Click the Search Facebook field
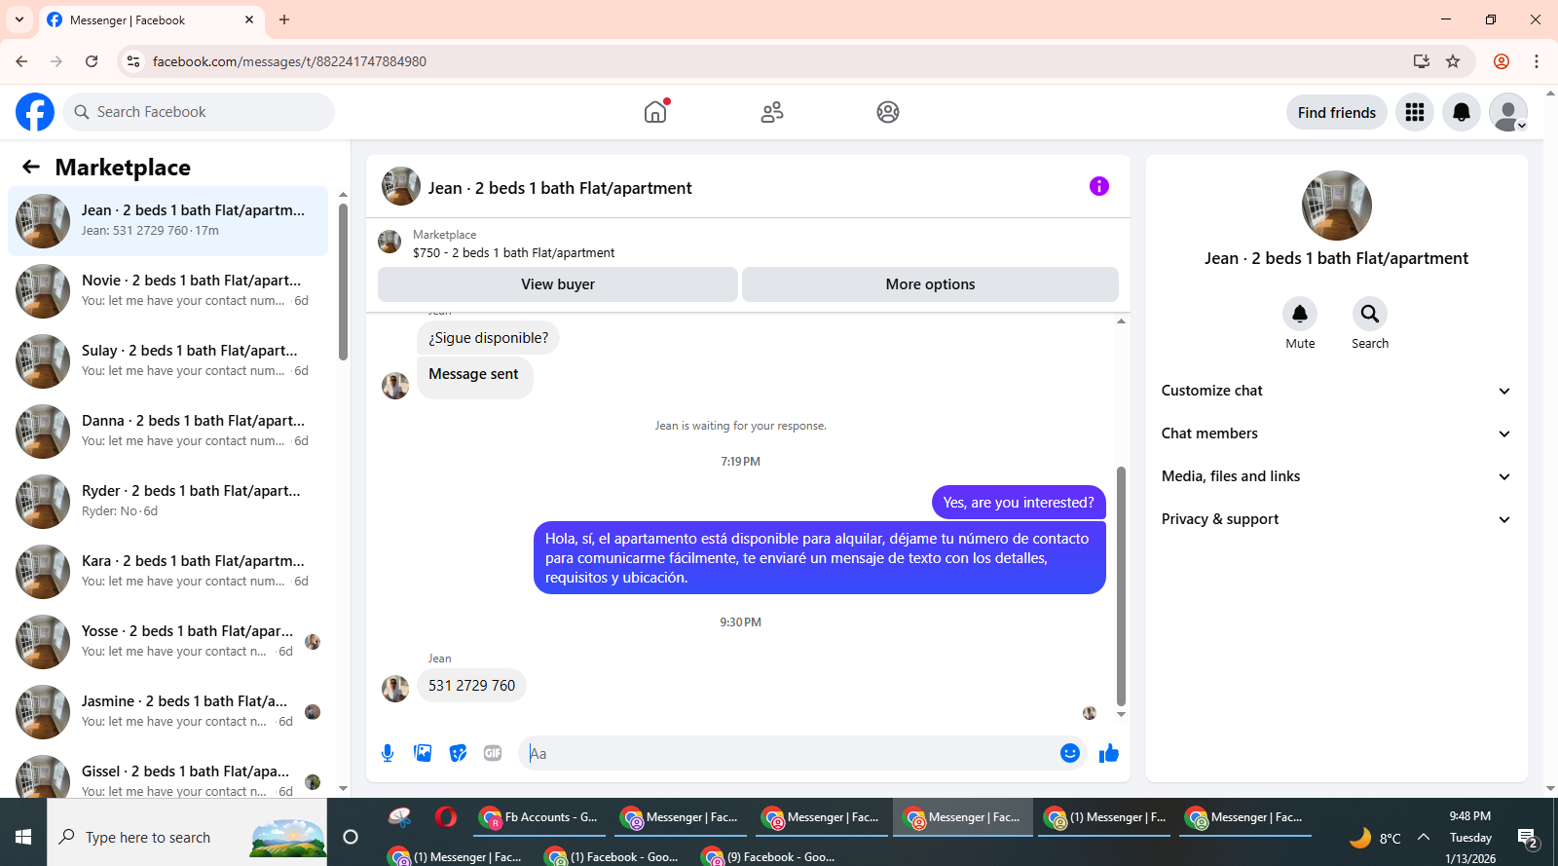The height and width of the screenshot is (866, 1558). (199, 112)
